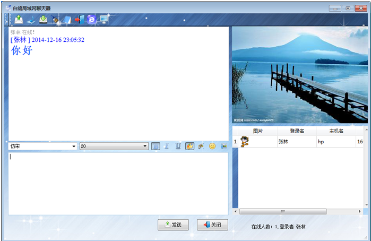
Task: Click in the message input box
Action: click(118, 184)
